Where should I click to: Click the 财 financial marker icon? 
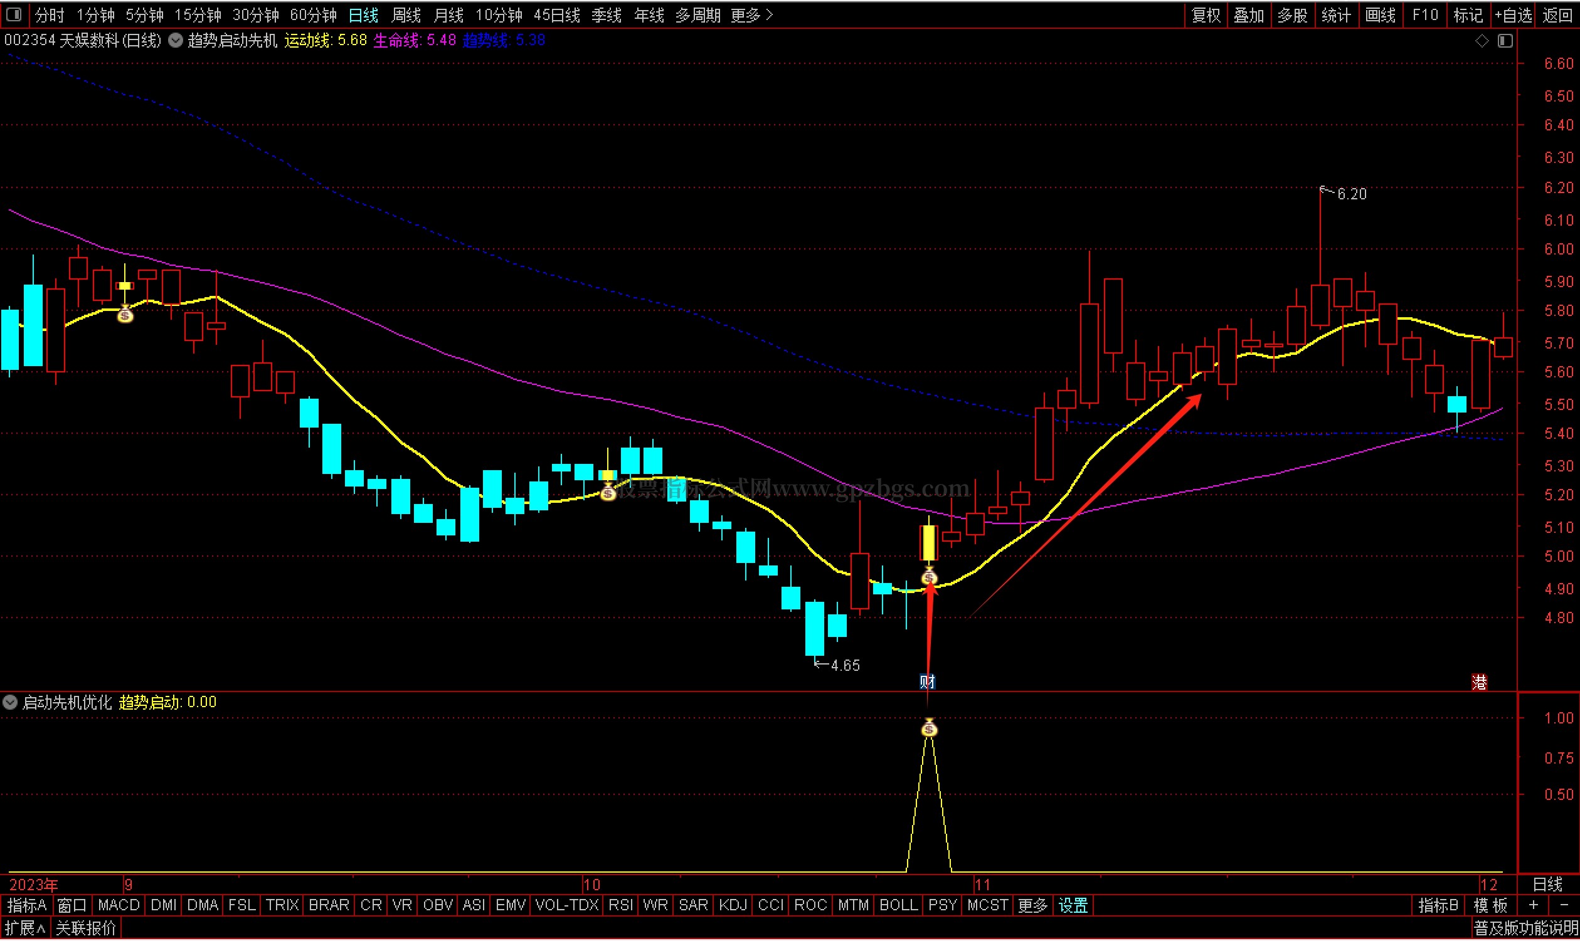[x=927, y=682]
